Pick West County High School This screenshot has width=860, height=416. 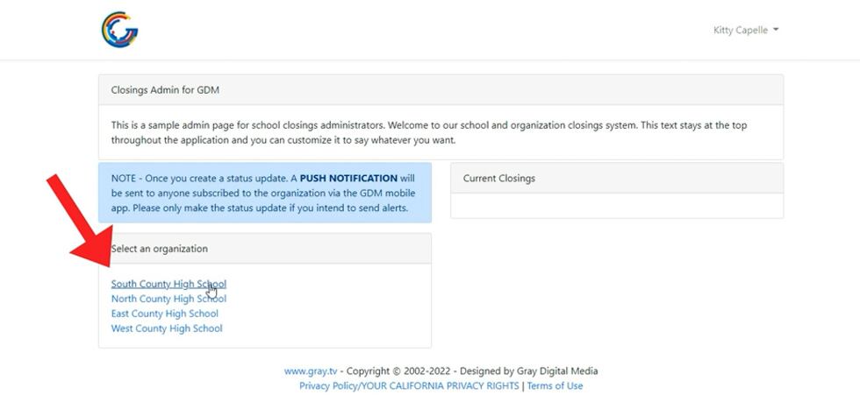click(x=166, y=328)
